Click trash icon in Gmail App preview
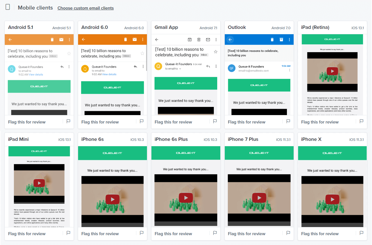 199,40
